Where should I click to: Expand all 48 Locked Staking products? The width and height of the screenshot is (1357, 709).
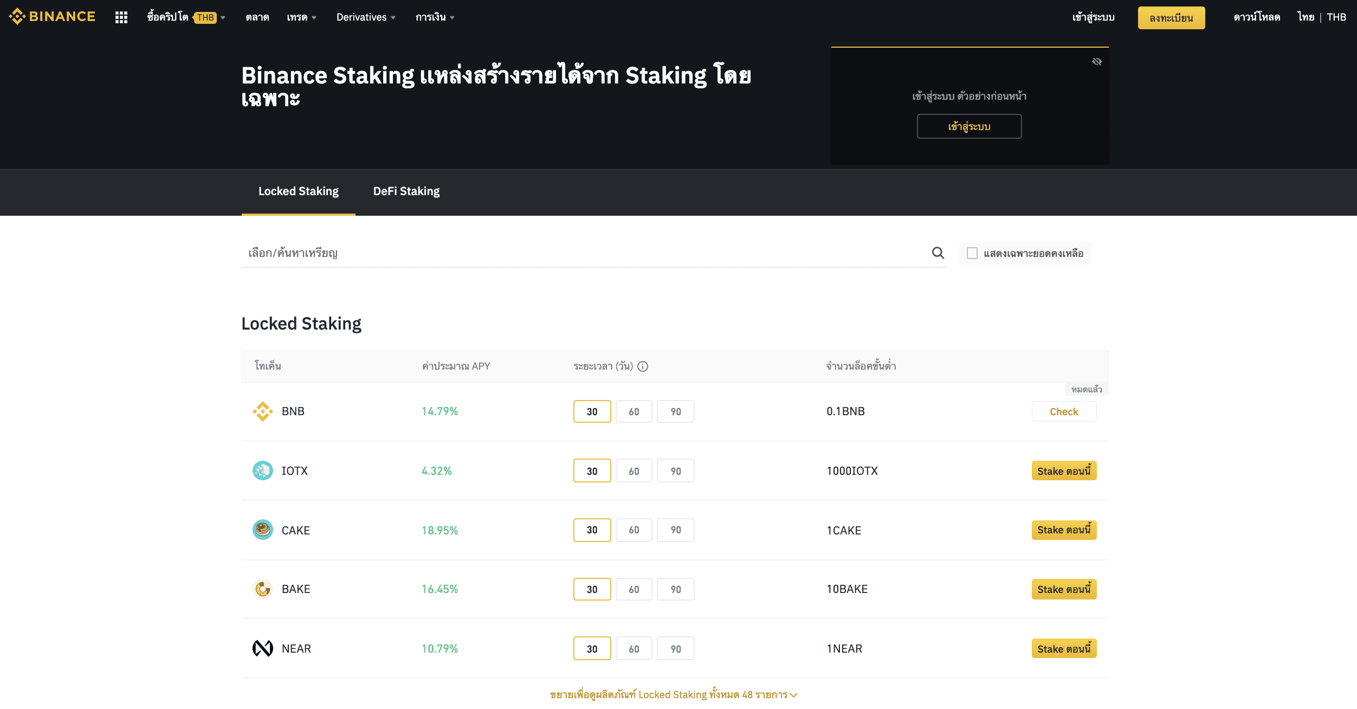tap(674, 694)
